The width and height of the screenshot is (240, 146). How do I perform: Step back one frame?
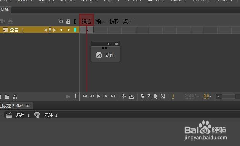(92, 96)
